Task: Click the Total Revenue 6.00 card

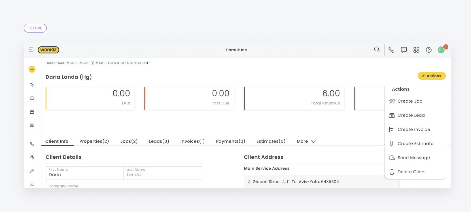Action: pos(294,98)
